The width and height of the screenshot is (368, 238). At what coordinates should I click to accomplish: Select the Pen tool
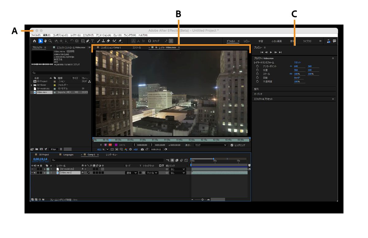click(x=88, y=41)
